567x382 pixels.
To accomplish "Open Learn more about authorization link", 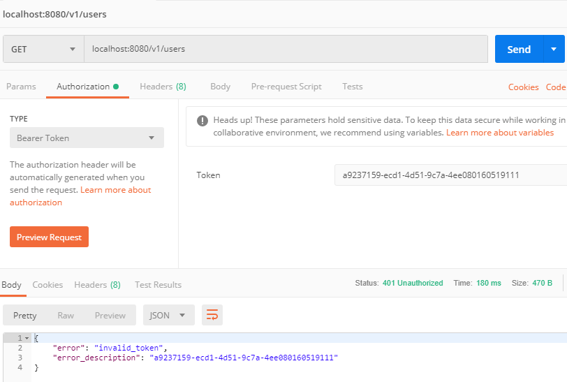I will (80, 196).
